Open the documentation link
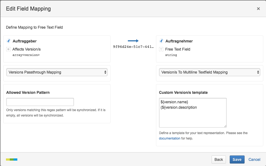 coord(170,138)
